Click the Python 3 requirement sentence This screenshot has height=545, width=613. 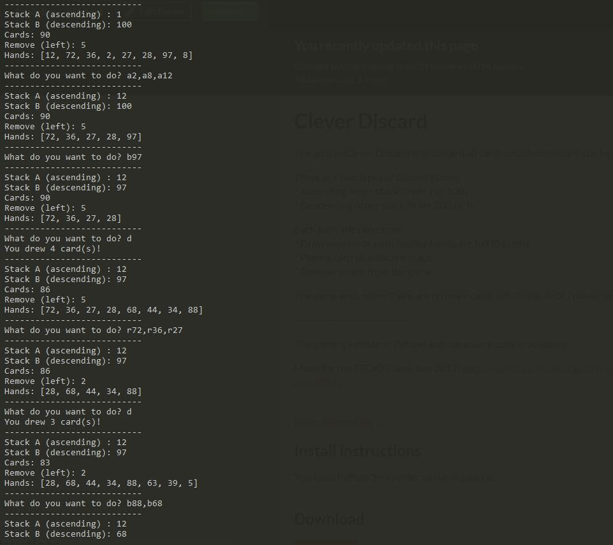click(394, 477)
